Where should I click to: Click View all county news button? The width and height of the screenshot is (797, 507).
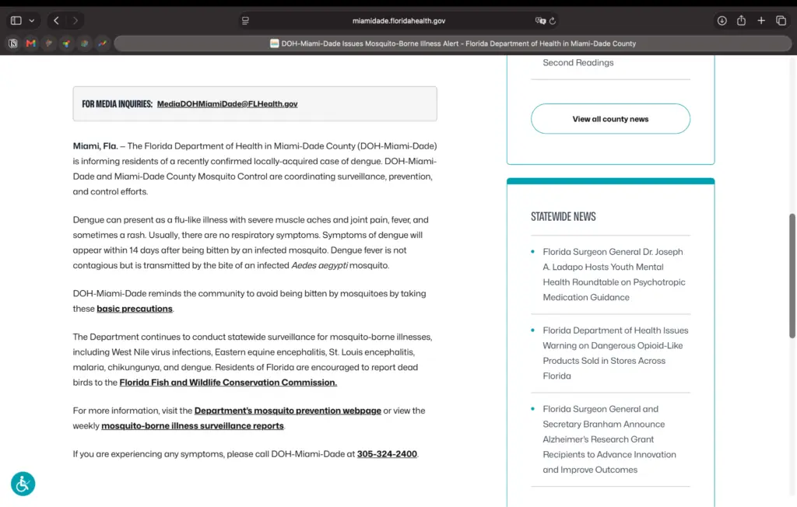[610, 119]
